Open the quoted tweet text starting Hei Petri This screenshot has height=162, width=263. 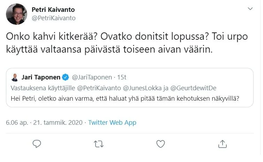pyautogui.click(x=125, y=98)
